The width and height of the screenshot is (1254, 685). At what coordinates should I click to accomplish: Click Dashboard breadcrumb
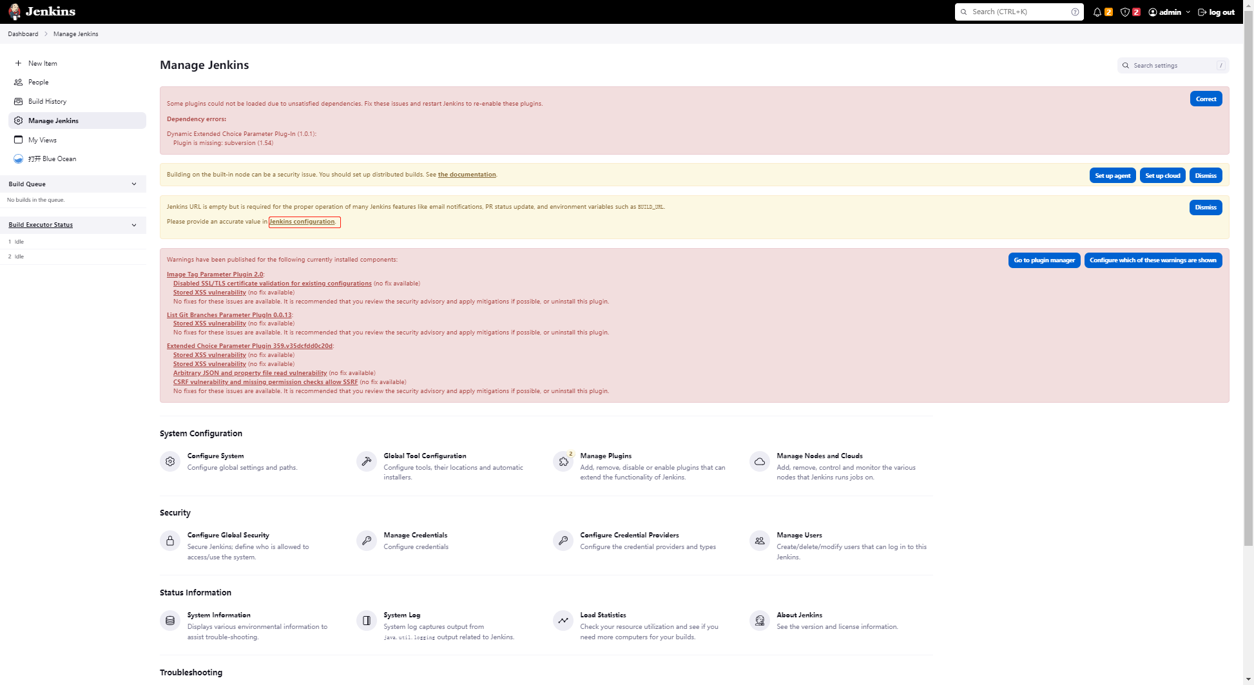coord(23,34)
